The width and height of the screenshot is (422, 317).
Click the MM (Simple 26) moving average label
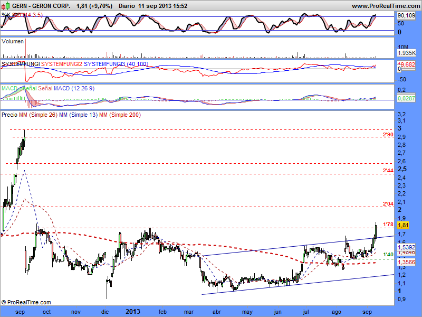(38, 115)
